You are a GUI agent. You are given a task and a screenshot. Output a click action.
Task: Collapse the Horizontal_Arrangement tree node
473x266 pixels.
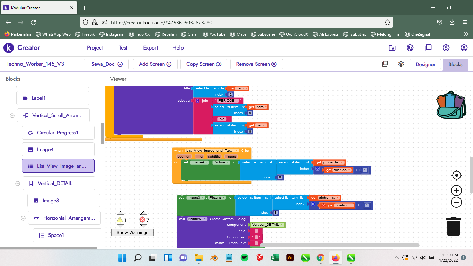pos(23,218)
